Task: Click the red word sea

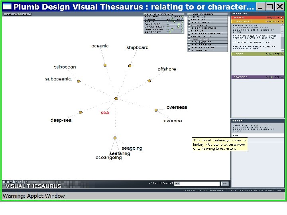Action: pyautogui.click(x=105, y=113)
